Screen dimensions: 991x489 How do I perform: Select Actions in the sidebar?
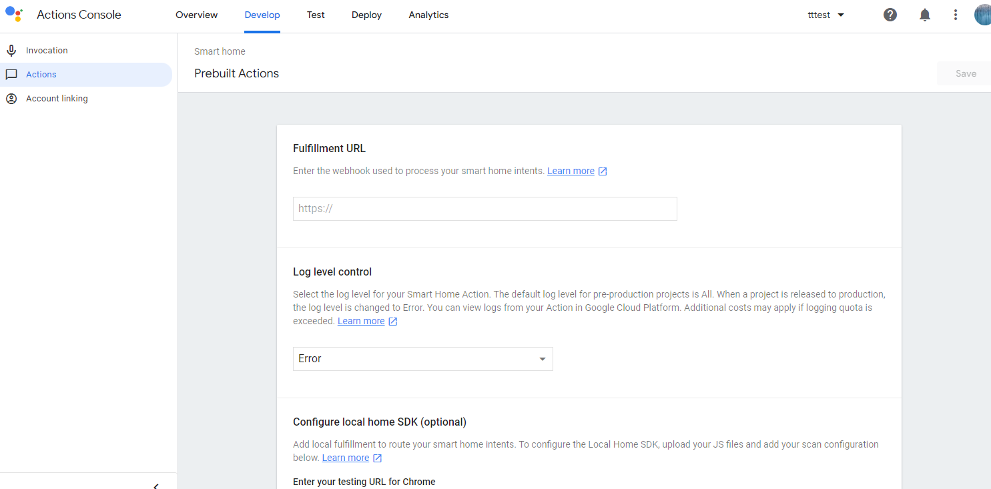[86, 75]
